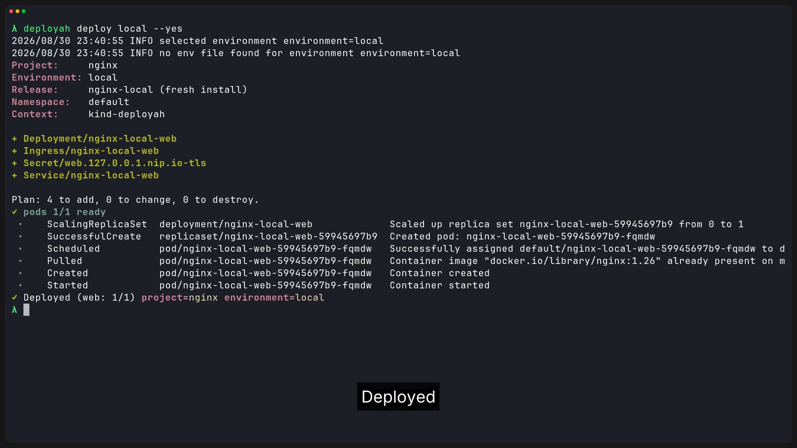Viewport: 797px width, 448px height.
Task: Click the 'Container created' message
Action: (440, 273)
